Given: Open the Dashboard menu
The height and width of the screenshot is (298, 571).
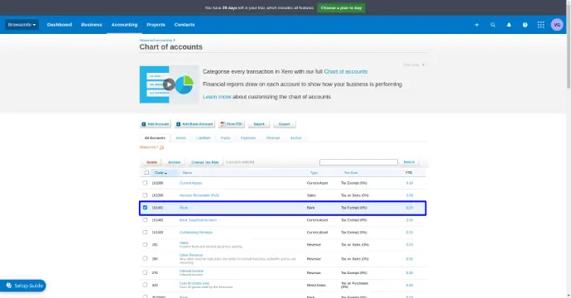Looking at the screenshot, I should pyautogui.click(x=60, y=25).
